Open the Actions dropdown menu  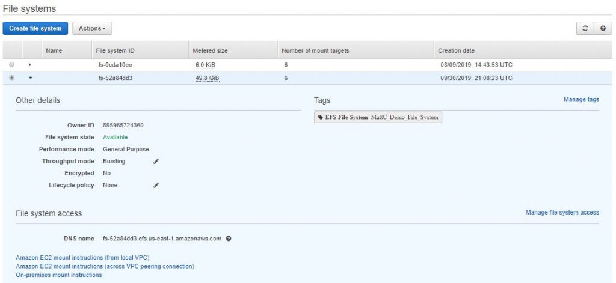pos(92,28)
